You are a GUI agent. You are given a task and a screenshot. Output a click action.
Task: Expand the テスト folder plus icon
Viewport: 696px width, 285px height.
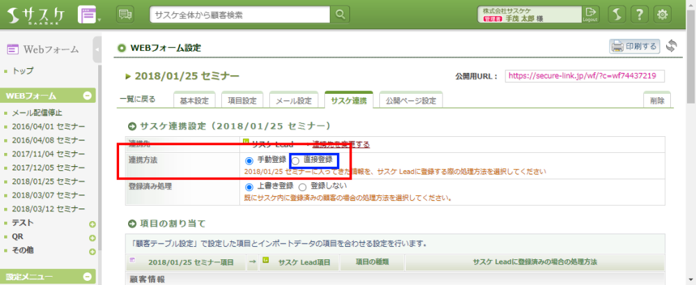92,224
